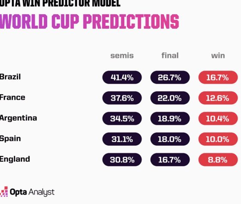Image resolution: width=241 pixels, height=204 pixels.
Task: Click France's 12.6% win badge
Action: pyautogui.click(x=218, y=98)
